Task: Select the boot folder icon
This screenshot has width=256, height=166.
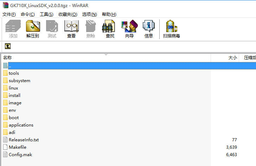Action: tap(5, 117)
